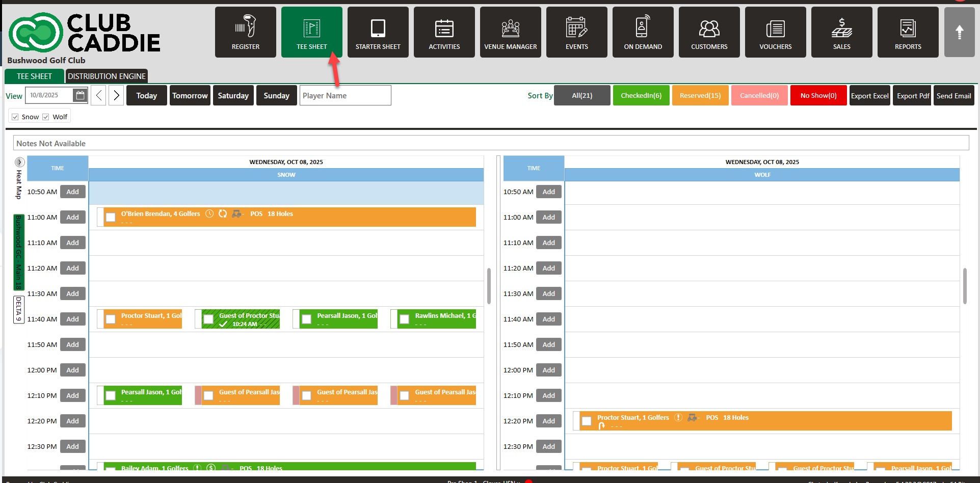Uncheck the Wolf course checkbox
Viewport: 980px width, 483px height.
[46, 117]
